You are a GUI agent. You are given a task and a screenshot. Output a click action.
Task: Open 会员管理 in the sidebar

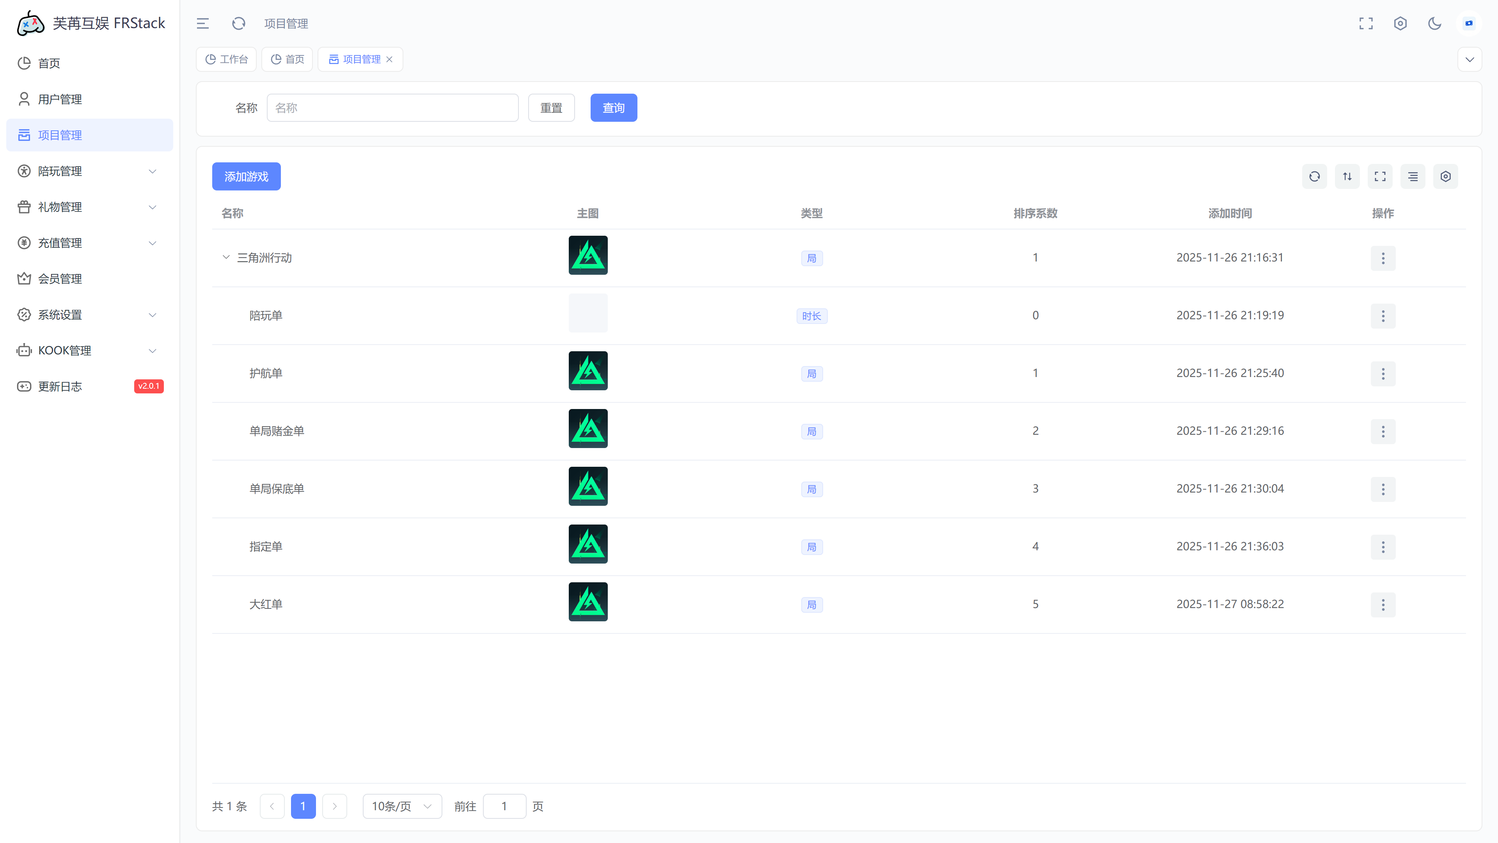[60, 279]
